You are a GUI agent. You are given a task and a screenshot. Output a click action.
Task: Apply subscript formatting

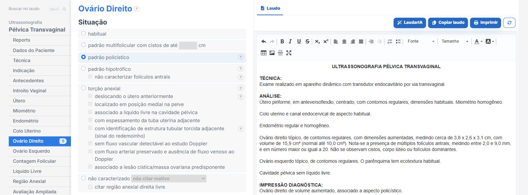317,41
